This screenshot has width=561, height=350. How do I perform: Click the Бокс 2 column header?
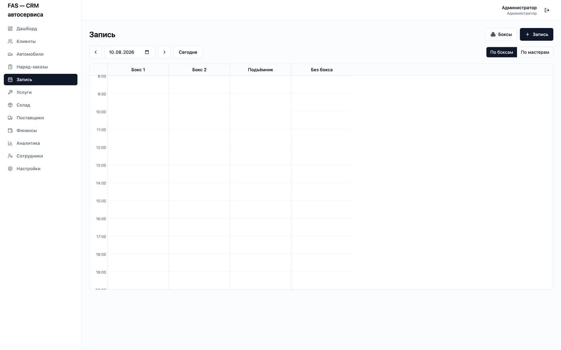[x=199, y=70]
